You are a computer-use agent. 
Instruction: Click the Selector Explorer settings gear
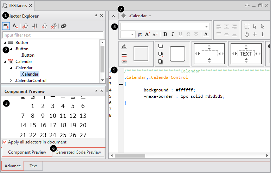coord(64,26)
